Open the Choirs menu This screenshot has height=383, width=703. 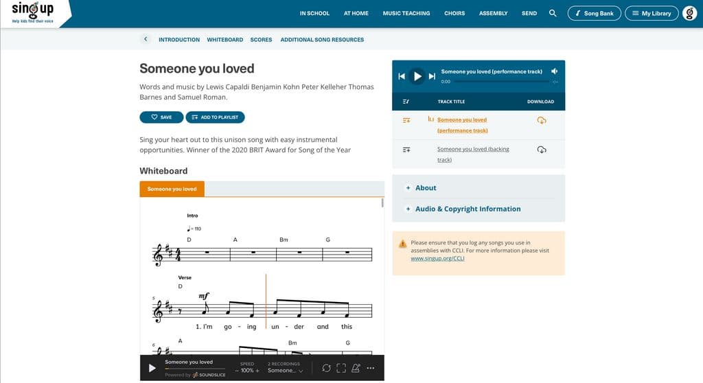click(x=454, y=14)
